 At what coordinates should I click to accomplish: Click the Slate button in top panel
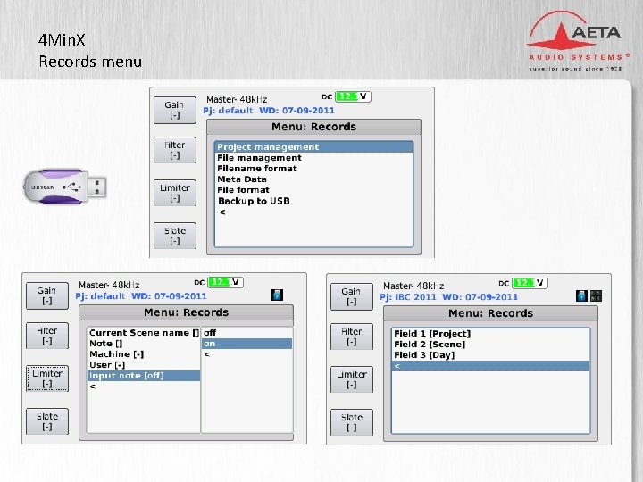[175, 236]
